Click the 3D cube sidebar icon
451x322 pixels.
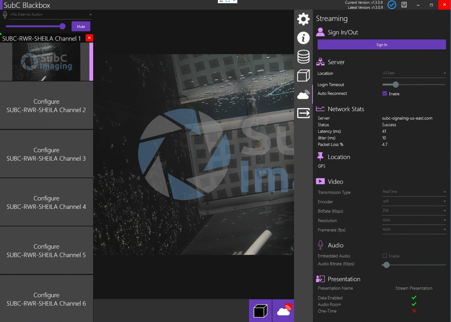pyautogui.click(x=303, y=76)
